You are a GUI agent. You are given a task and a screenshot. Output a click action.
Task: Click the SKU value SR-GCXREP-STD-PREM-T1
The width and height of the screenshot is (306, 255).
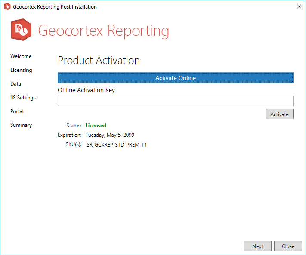[x=117, y=145]
